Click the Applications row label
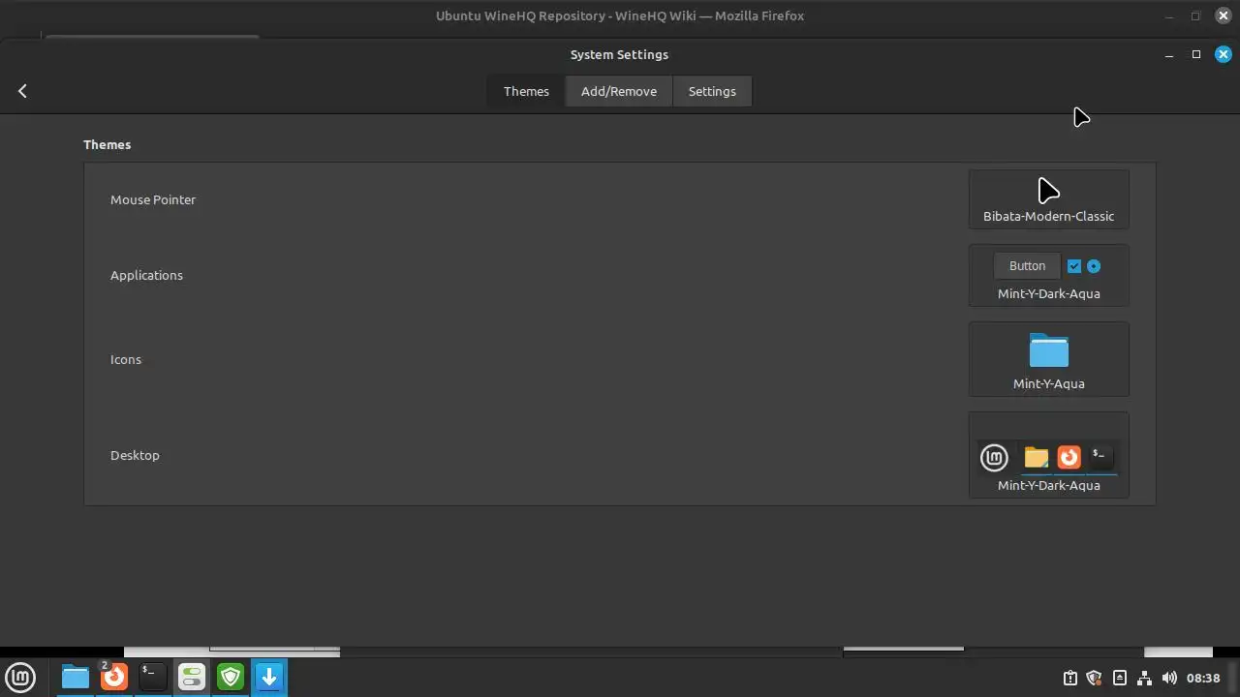 click(x=146, y=275)
